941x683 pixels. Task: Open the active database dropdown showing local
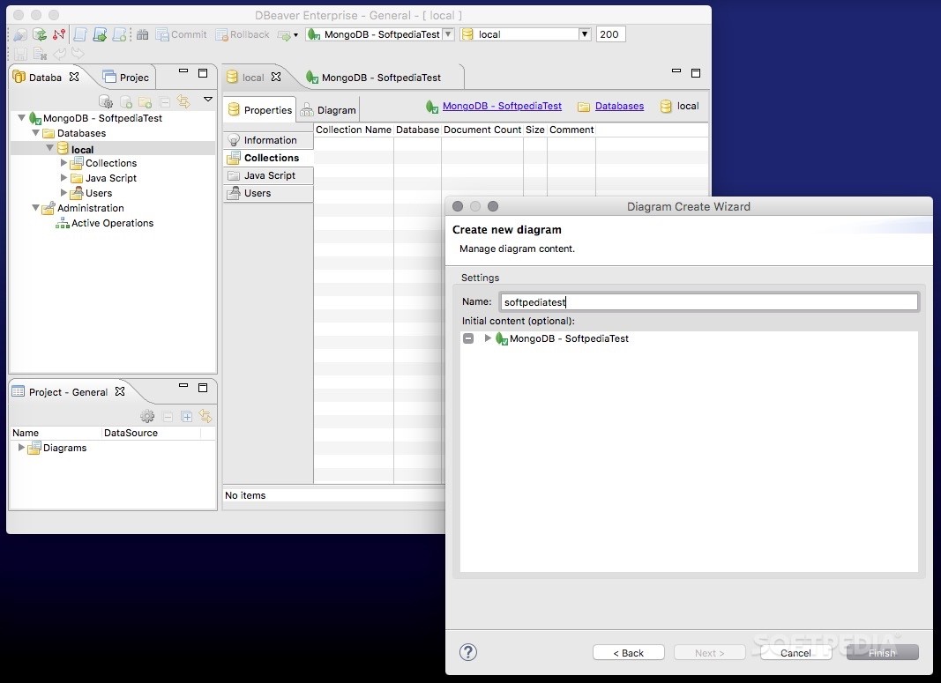[586, 33]
